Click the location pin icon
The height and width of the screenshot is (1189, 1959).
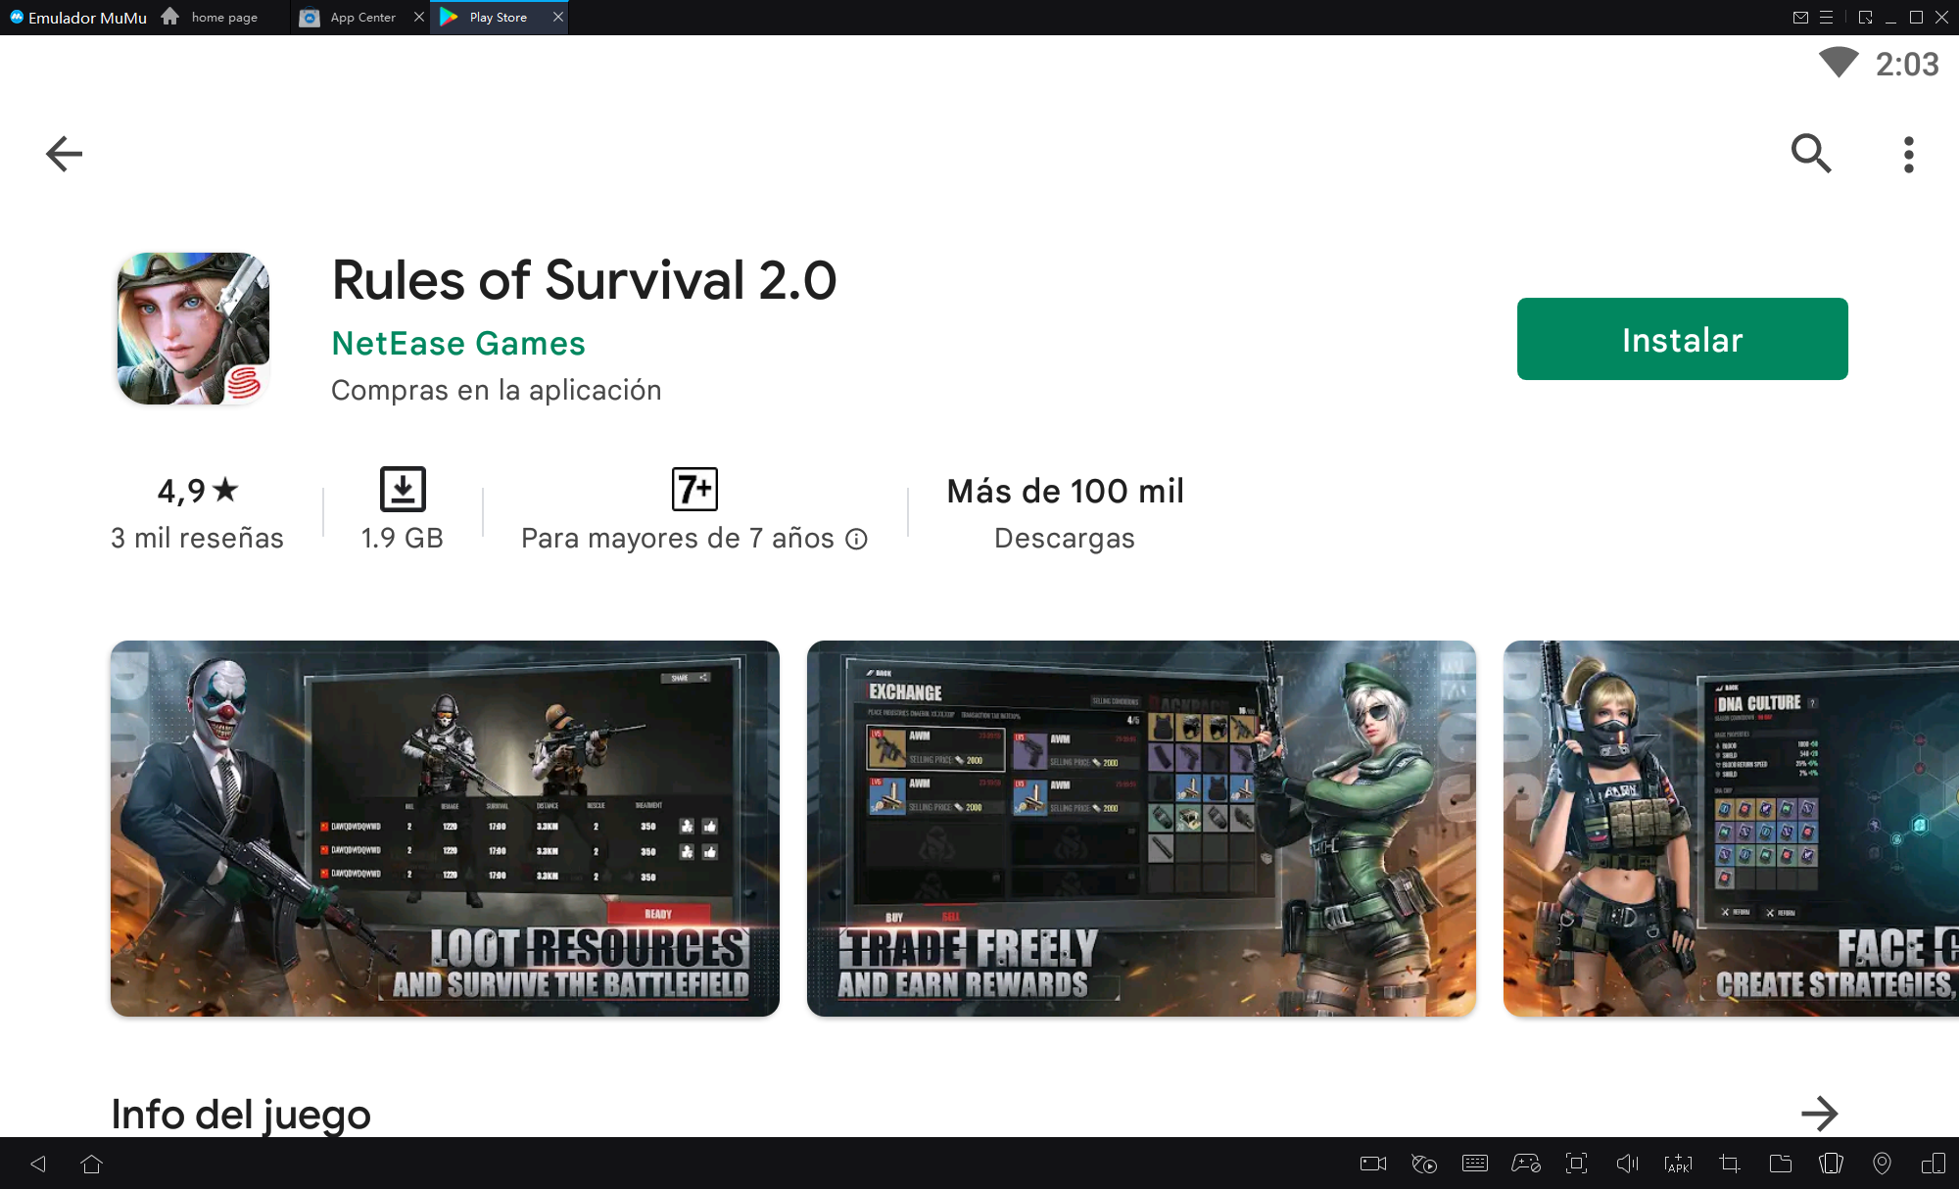point(1882,1164)
